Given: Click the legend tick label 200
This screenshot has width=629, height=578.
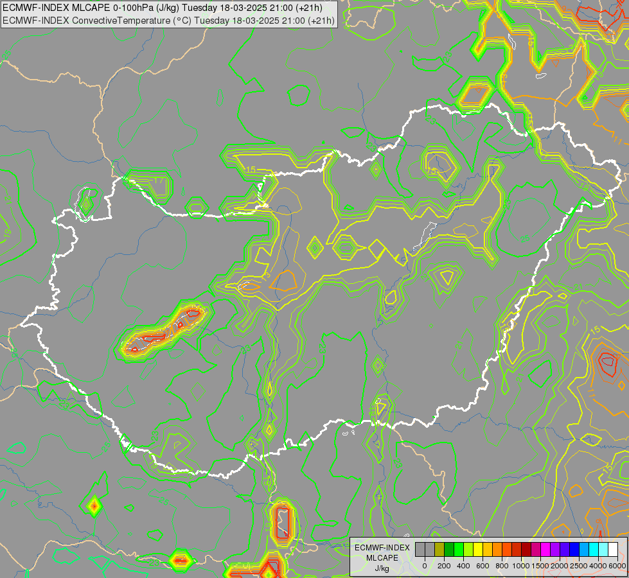Looking at the screenshot, I should coord(444,566).
